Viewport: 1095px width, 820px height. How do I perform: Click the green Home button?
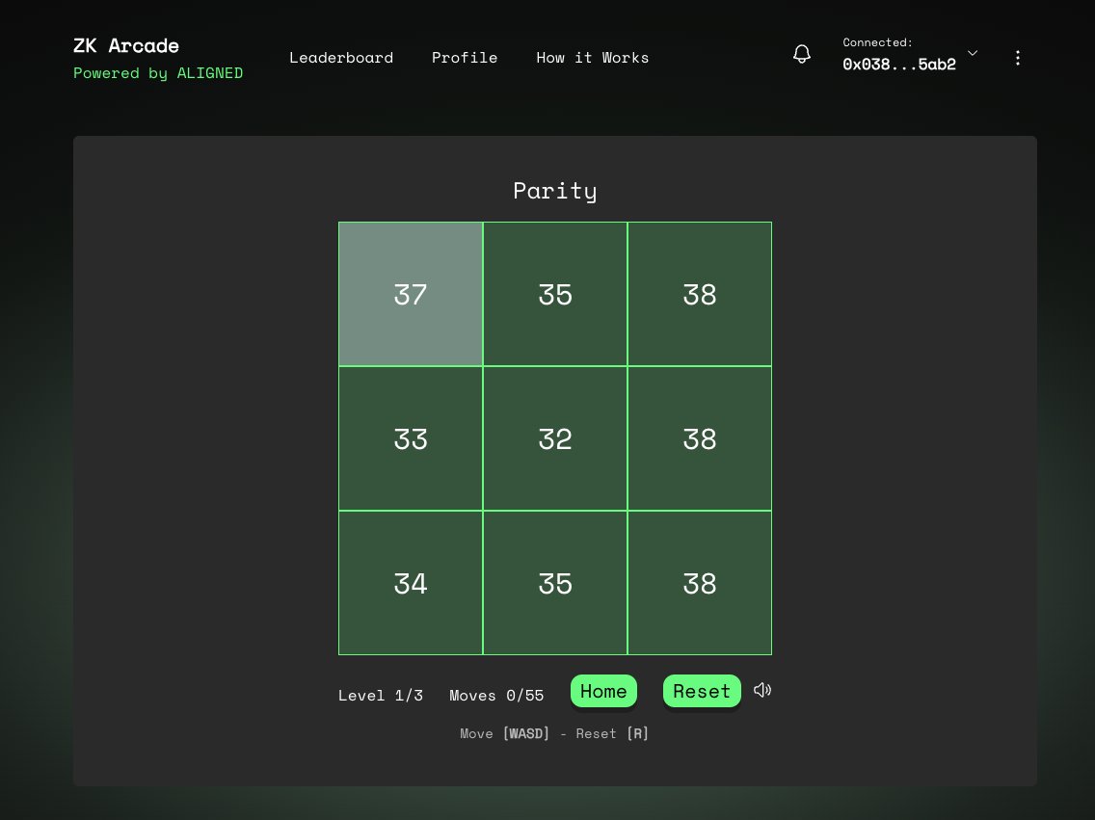coord(603,691)
